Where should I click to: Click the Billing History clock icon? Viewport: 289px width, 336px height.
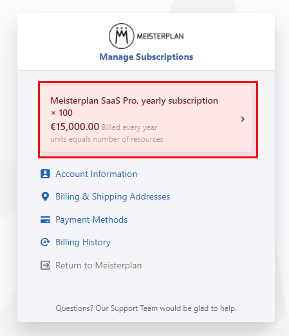[45, 242]
